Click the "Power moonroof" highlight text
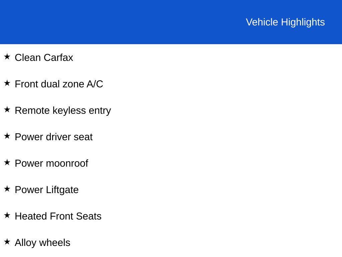This screenshot has width=342, height=257. click(51, 163)
